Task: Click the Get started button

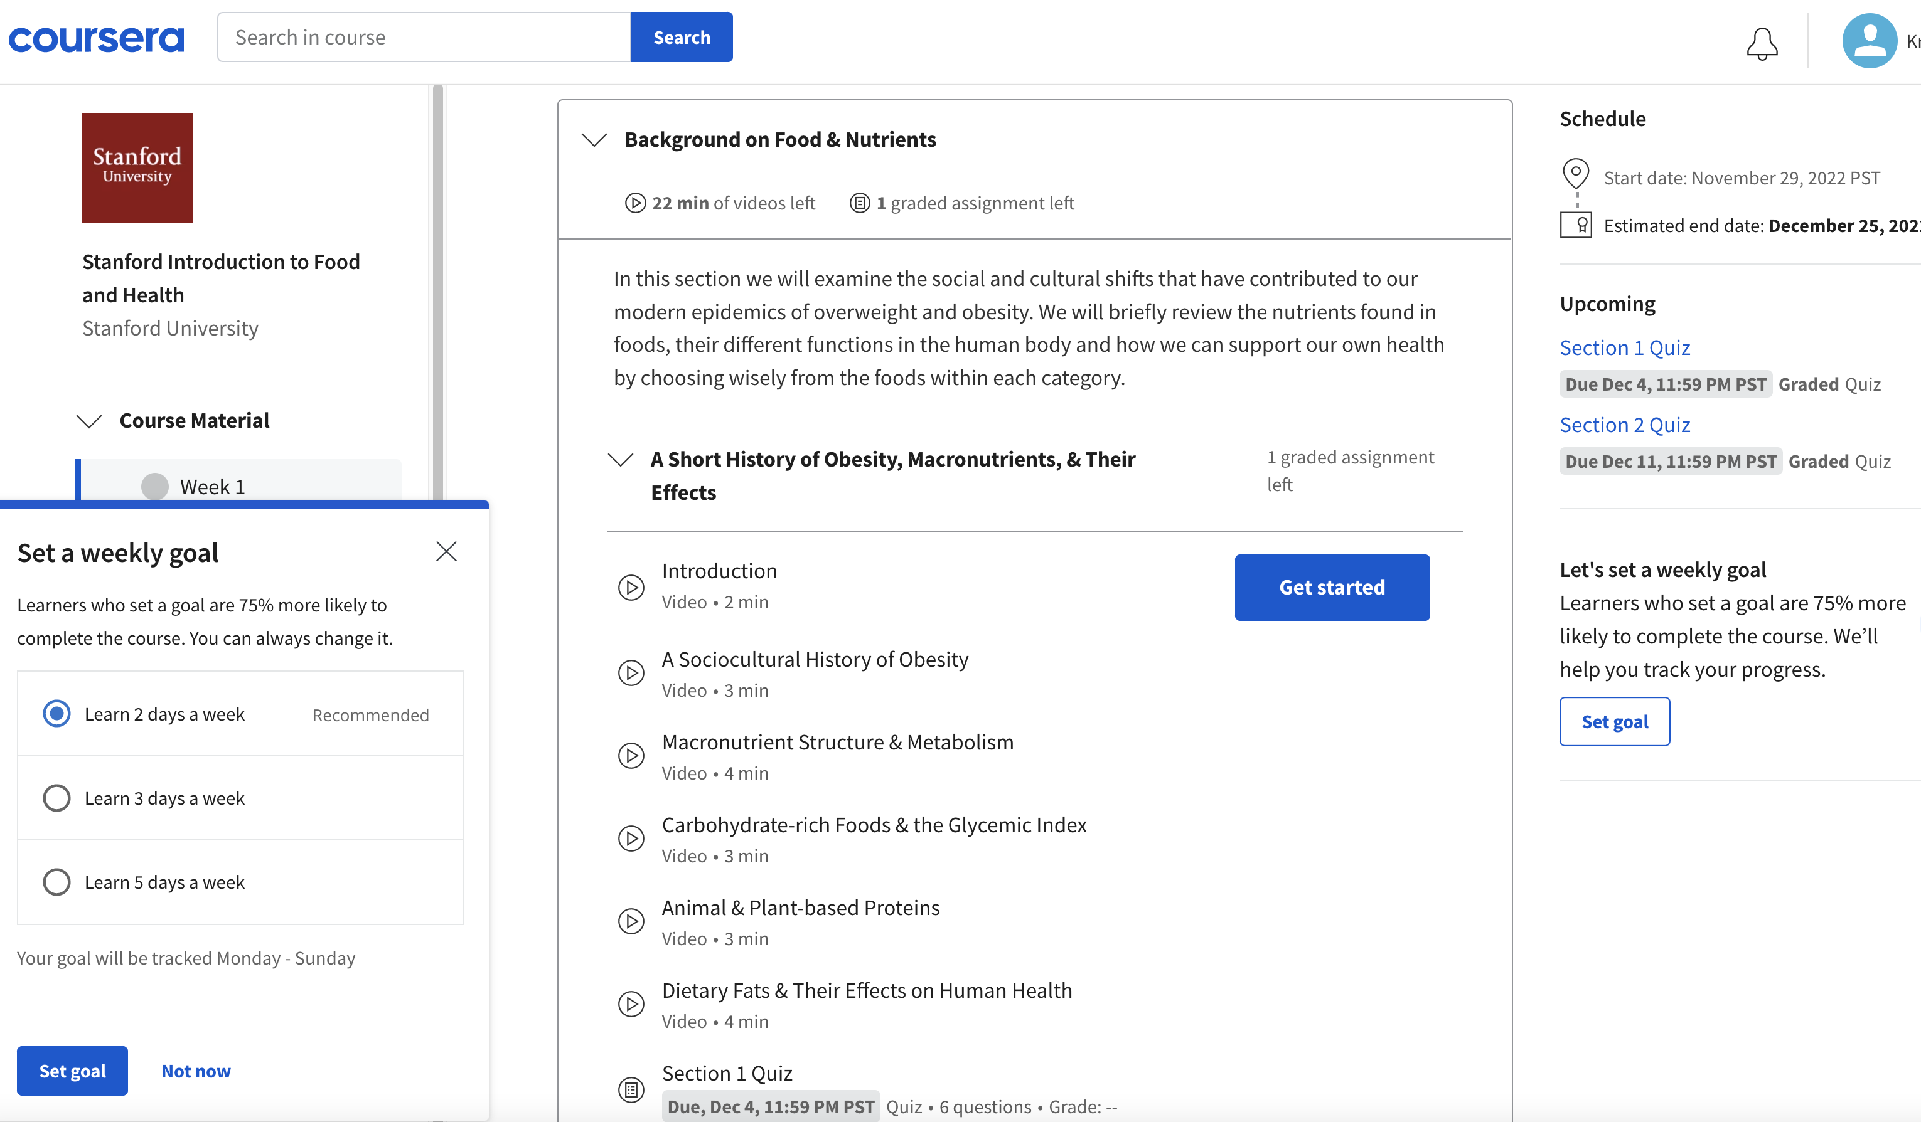Action: click(x=1331, y=586)
